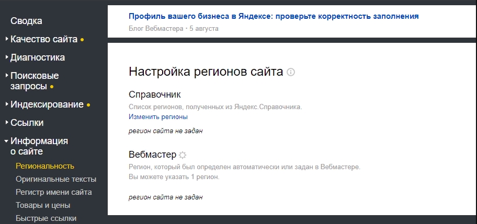Open Регистр имени сайта submenu item
The width and height of the screenshot is (477, 224).
click(53, 192)
